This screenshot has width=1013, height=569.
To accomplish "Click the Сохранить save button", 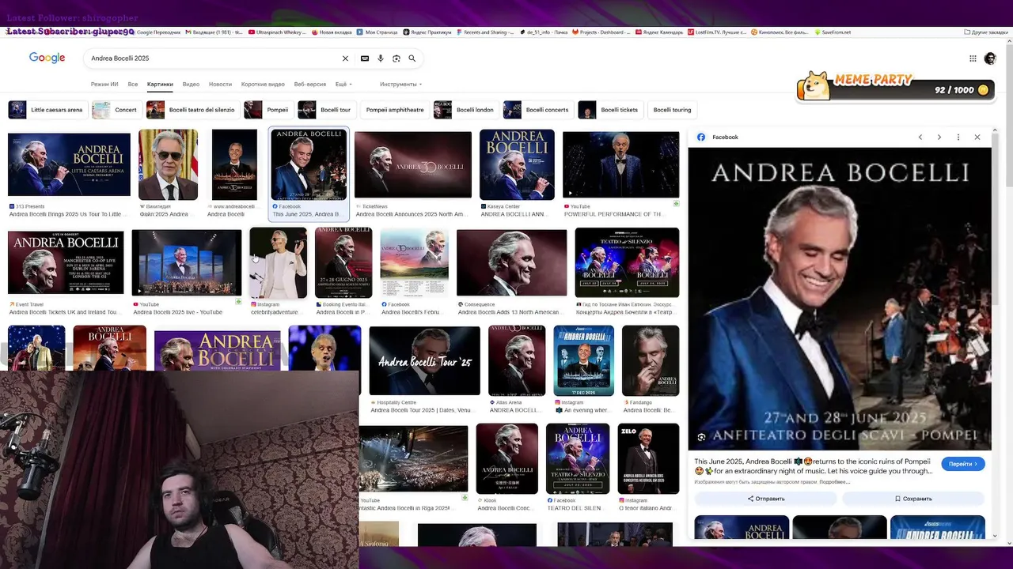I will (913, 499).
